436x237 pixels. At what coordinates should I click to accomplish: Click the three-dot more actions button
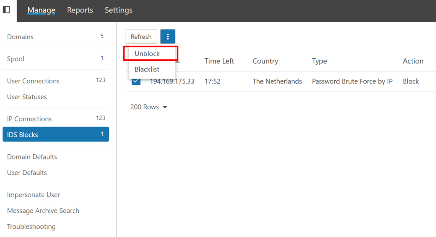coord(168,37)
